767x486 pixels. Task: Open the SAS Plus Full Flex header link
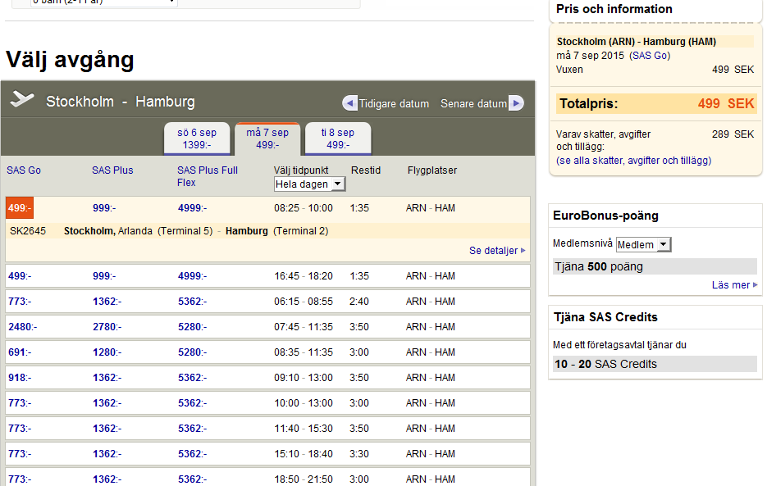pos(208,176)
